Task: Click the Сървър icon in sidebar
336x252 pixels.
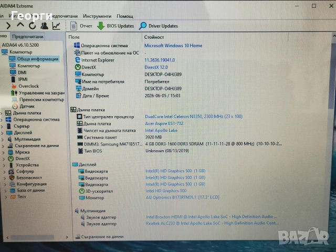Action: coord(9,126)
